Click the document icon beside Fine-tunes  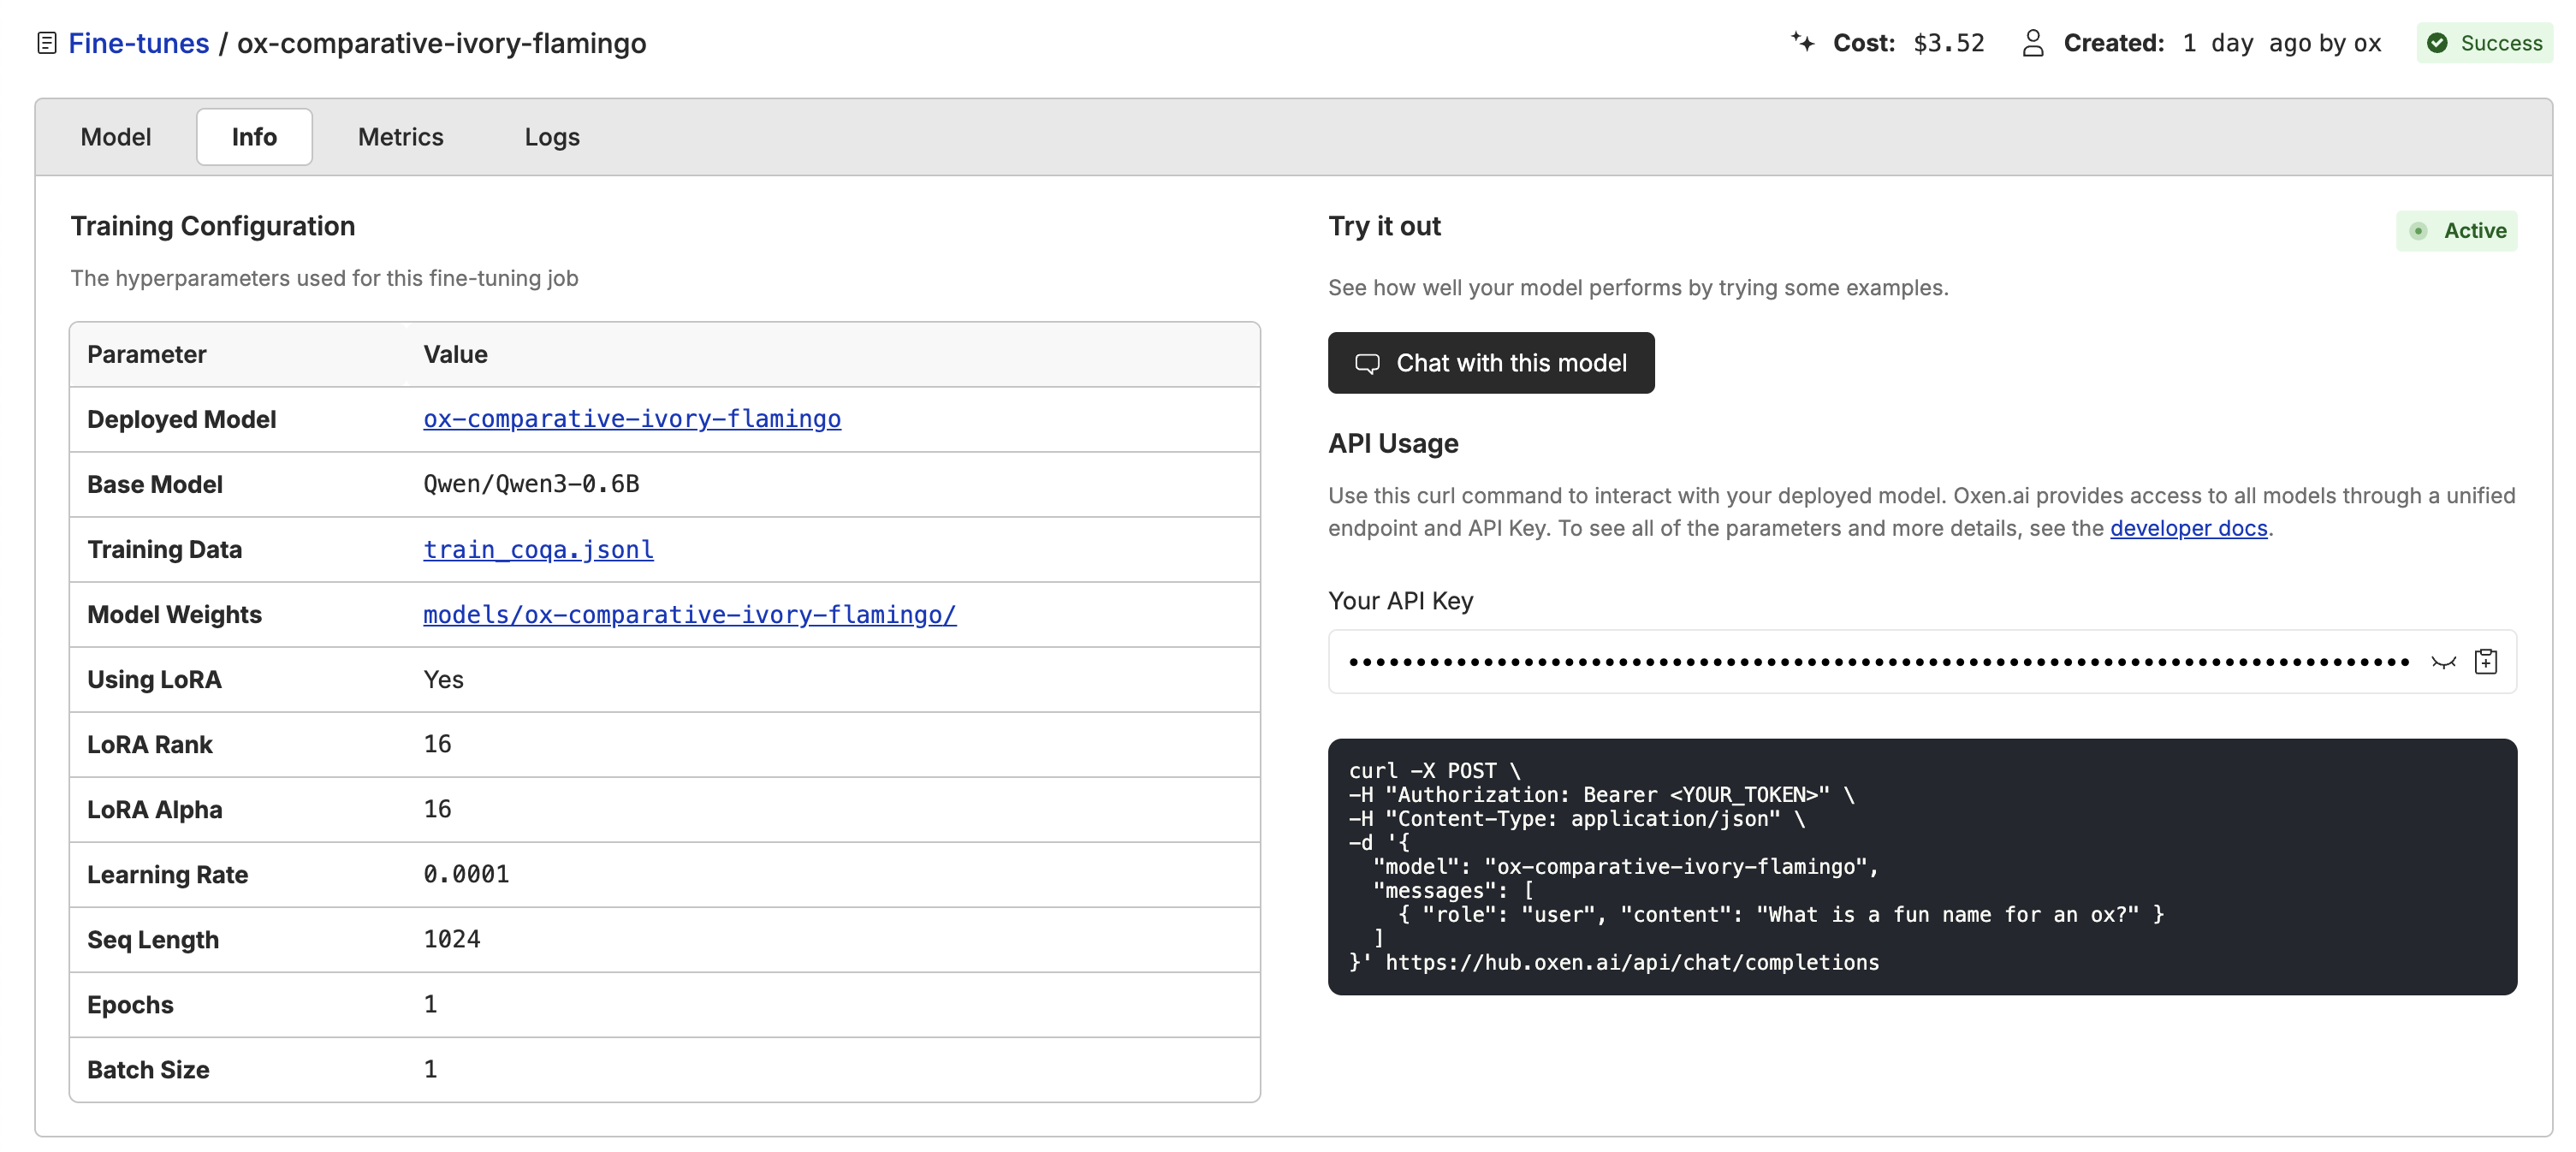coord(46,43)
